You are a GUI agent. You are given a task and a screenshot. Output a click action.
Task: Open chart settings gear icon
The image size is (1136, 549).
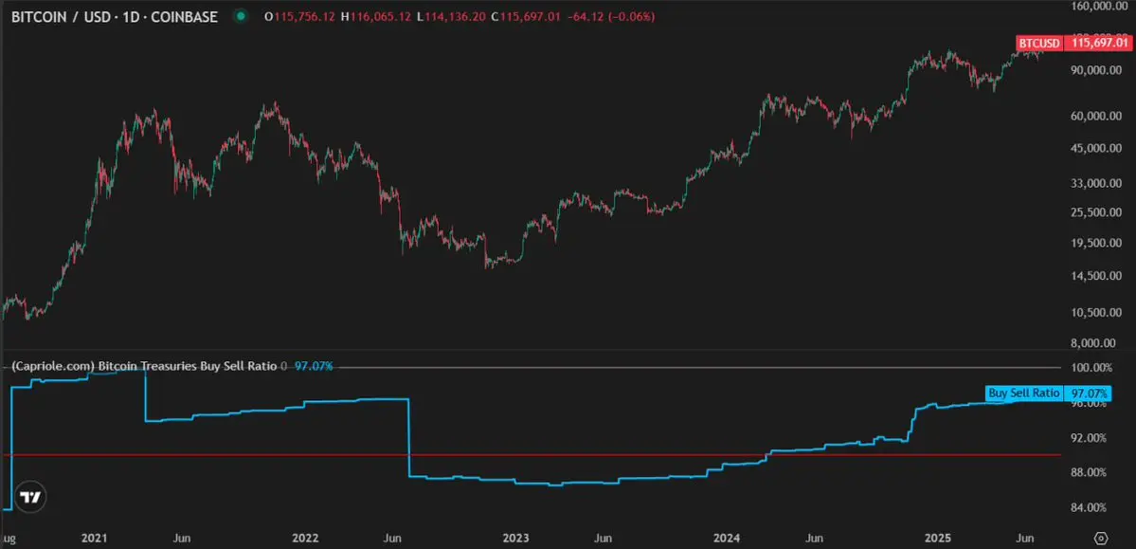click(x=1101, y=539)
